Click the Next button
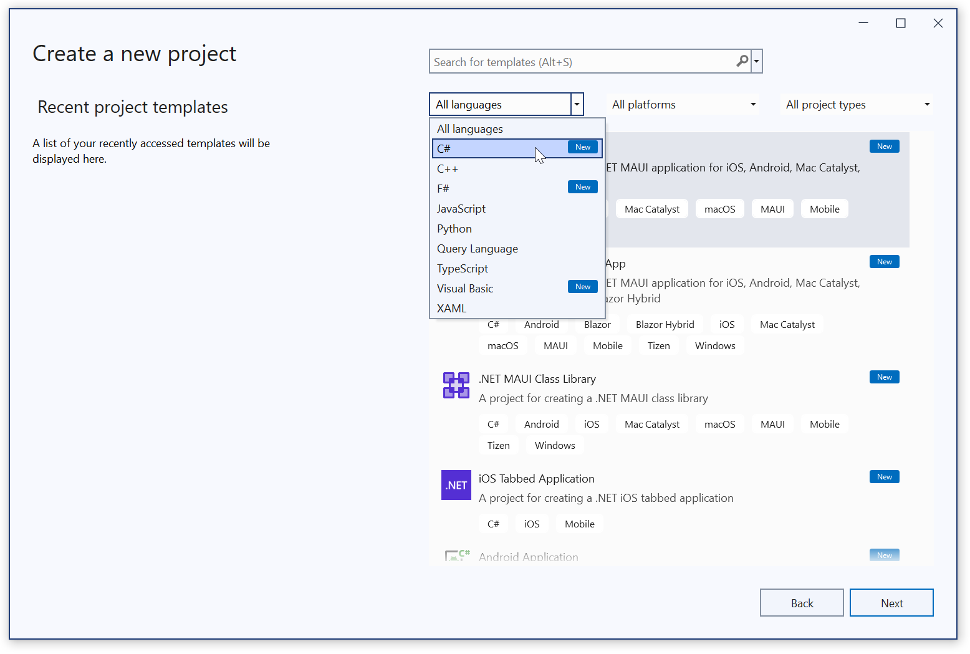 coord(891,603)
